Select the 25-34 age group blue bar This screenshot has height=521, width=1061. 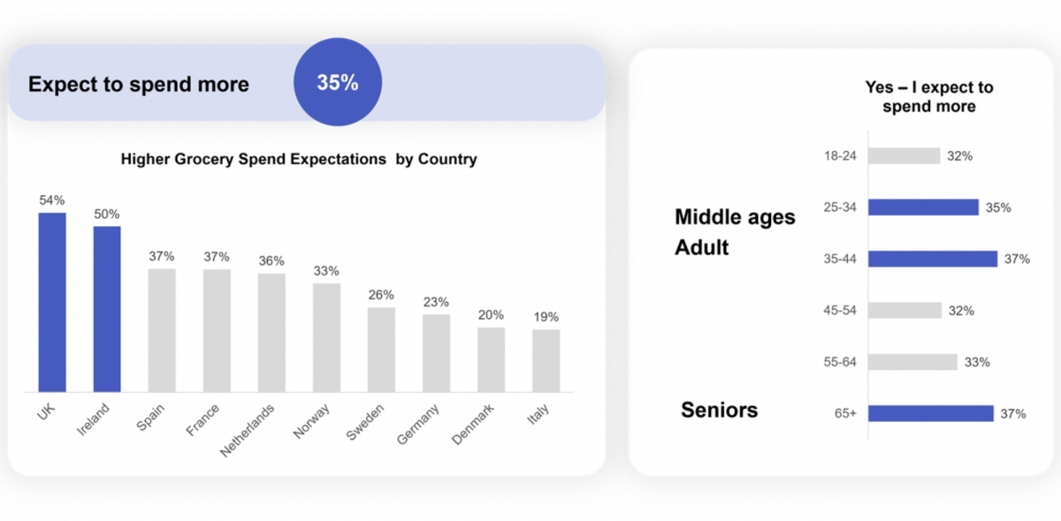click(923, 208)
